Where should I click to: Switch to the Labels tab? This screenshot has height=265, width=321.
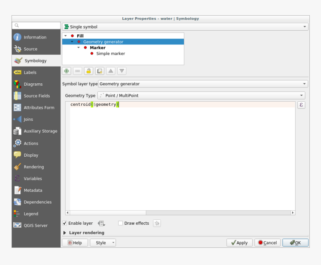(x=30, y=73)
